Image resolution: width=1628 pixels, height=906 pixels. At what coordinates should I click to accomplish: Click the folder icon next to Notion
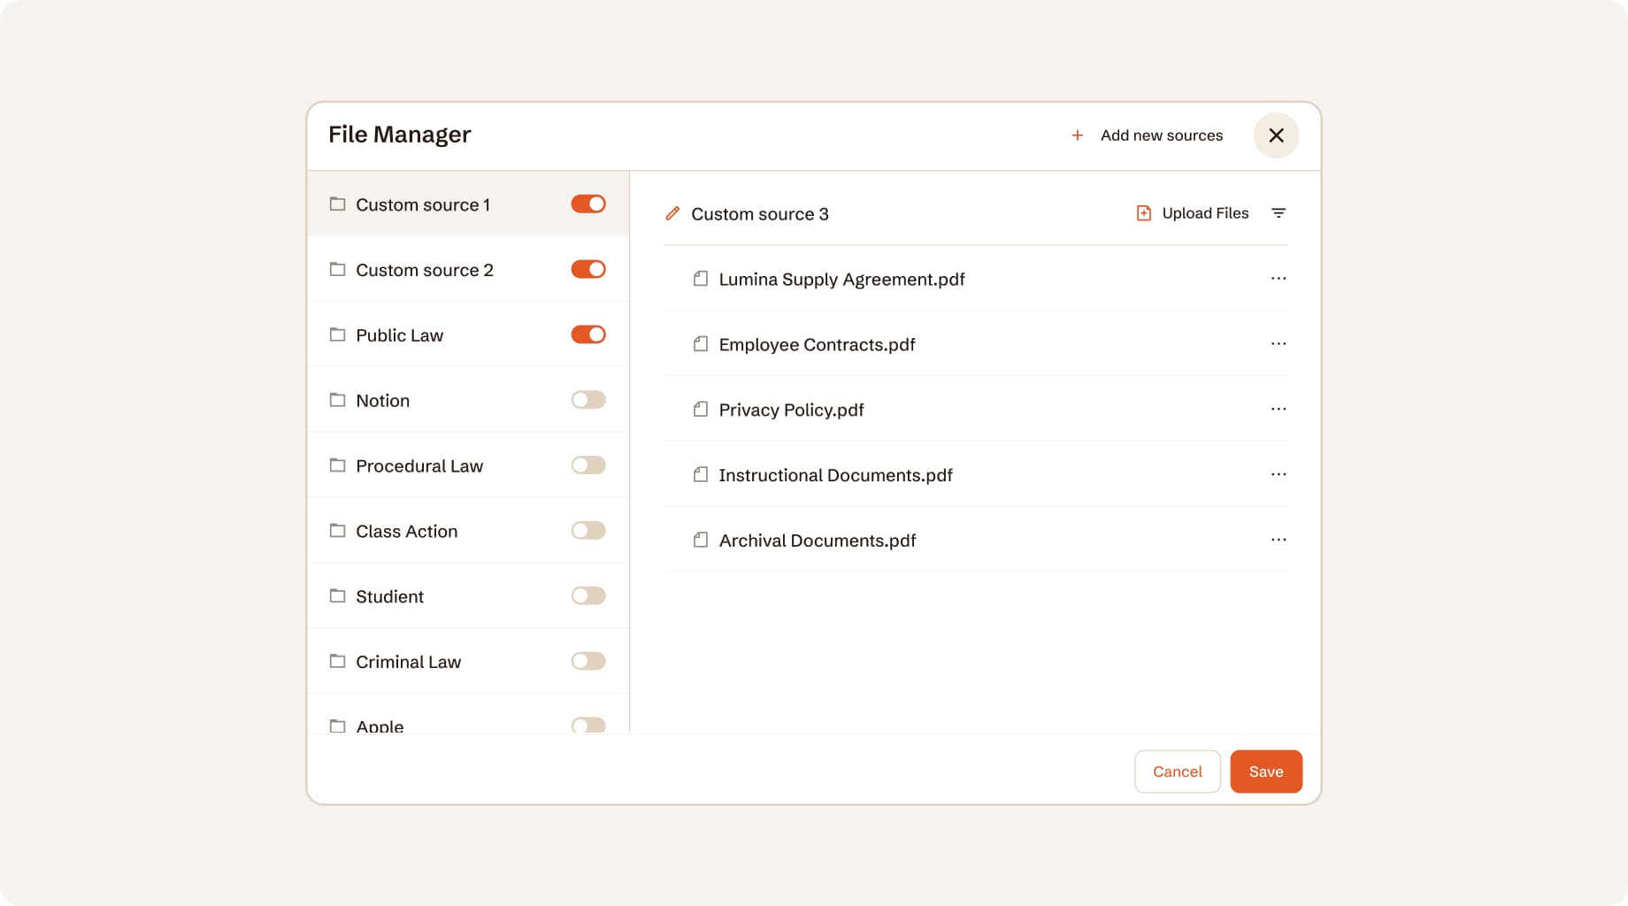pos(337,400)
